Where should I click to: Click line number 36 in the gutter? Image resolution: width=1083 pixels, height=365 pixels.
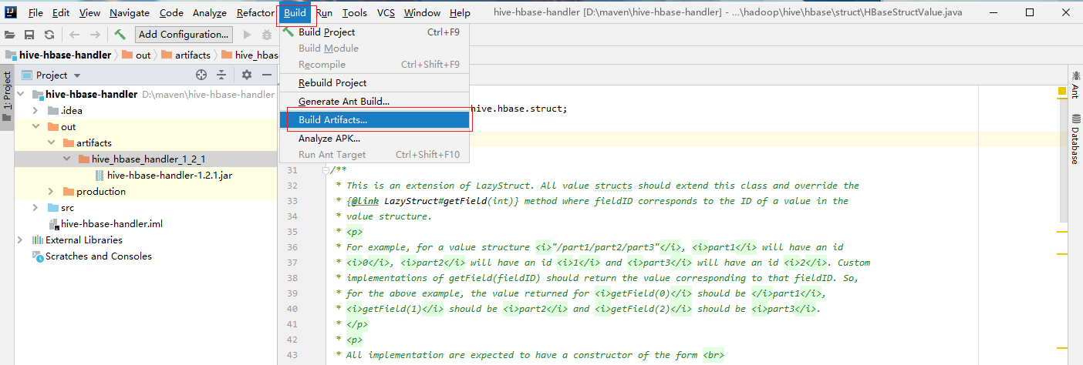291,247
